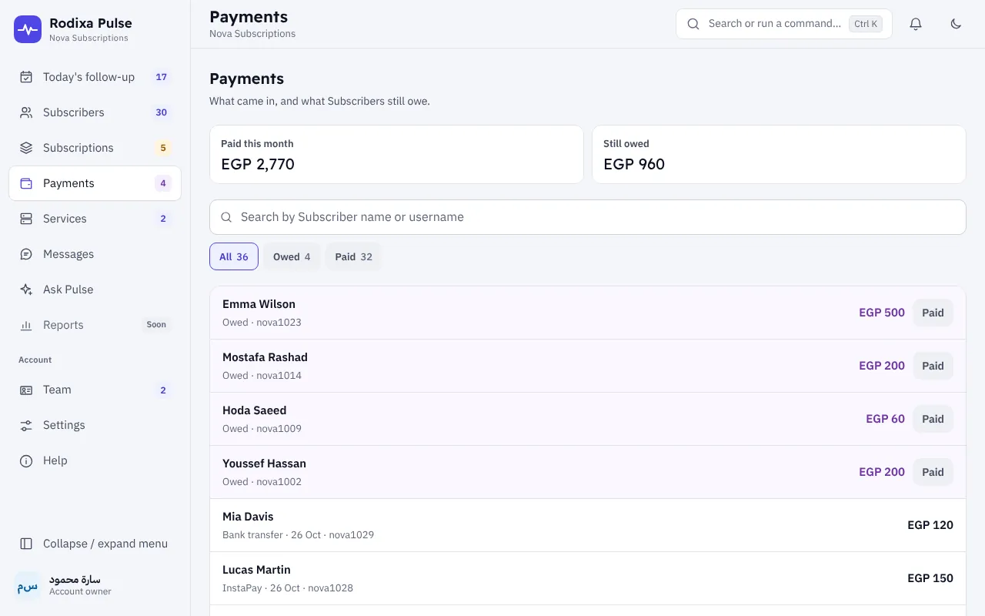Go to Settings page
The image size is (985, 616).
click(95, 425)
